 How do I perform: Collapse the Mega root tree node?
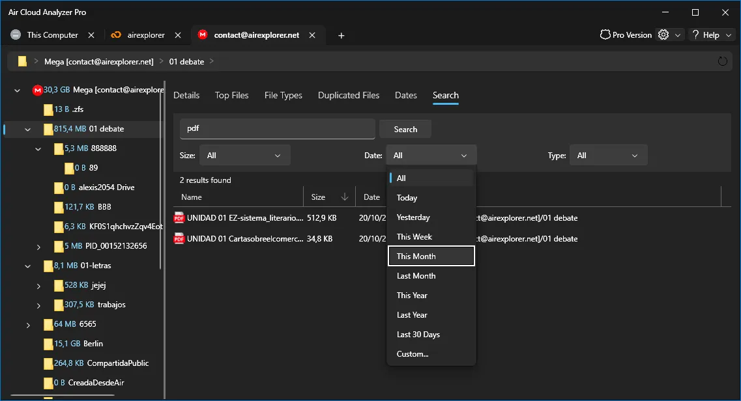[18, 90]
